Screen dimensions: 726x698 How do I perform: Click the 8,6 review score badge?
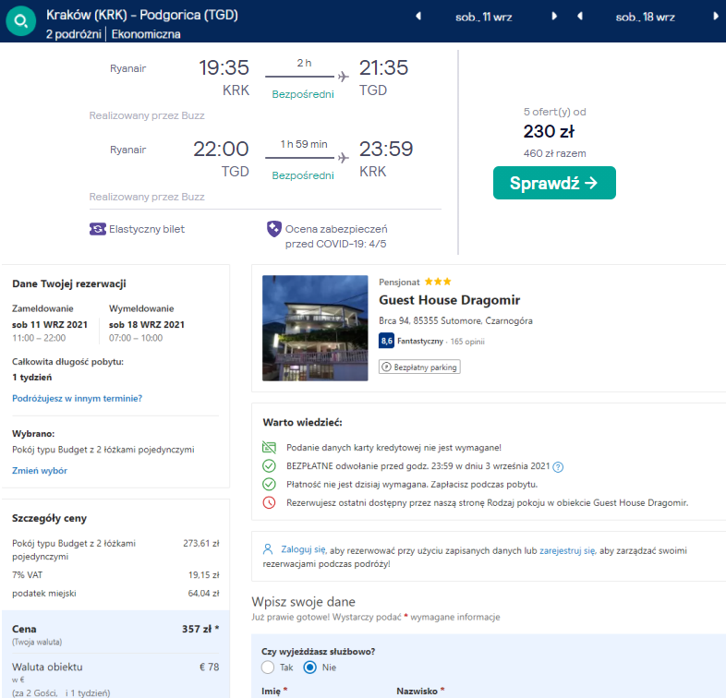[387, 341]
